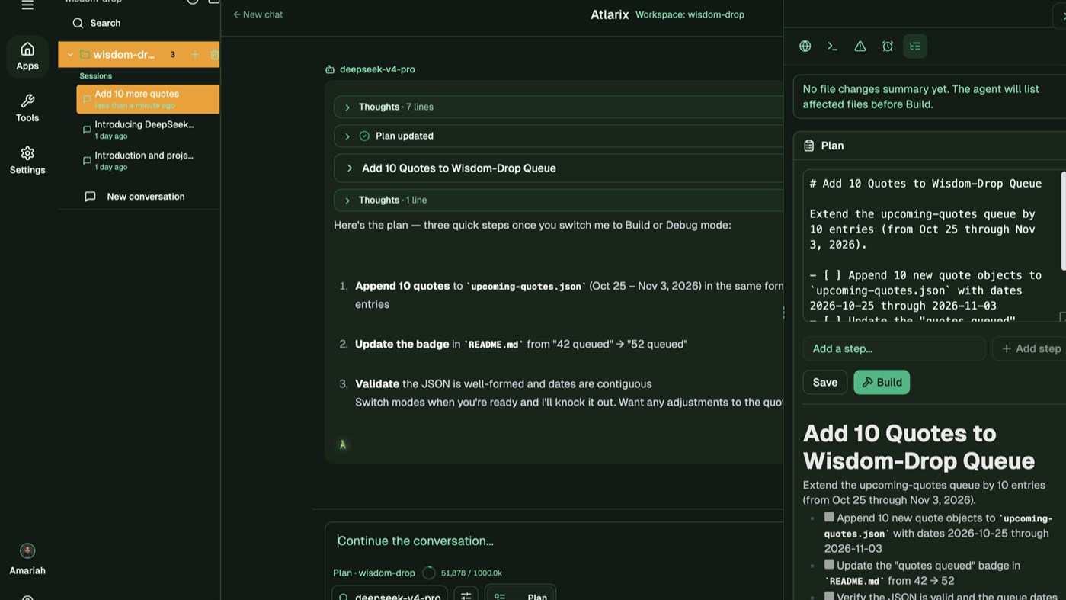Click the Plan clipboard icon
This screenshot has height=600, width=1066.
[x=808, y=146]
